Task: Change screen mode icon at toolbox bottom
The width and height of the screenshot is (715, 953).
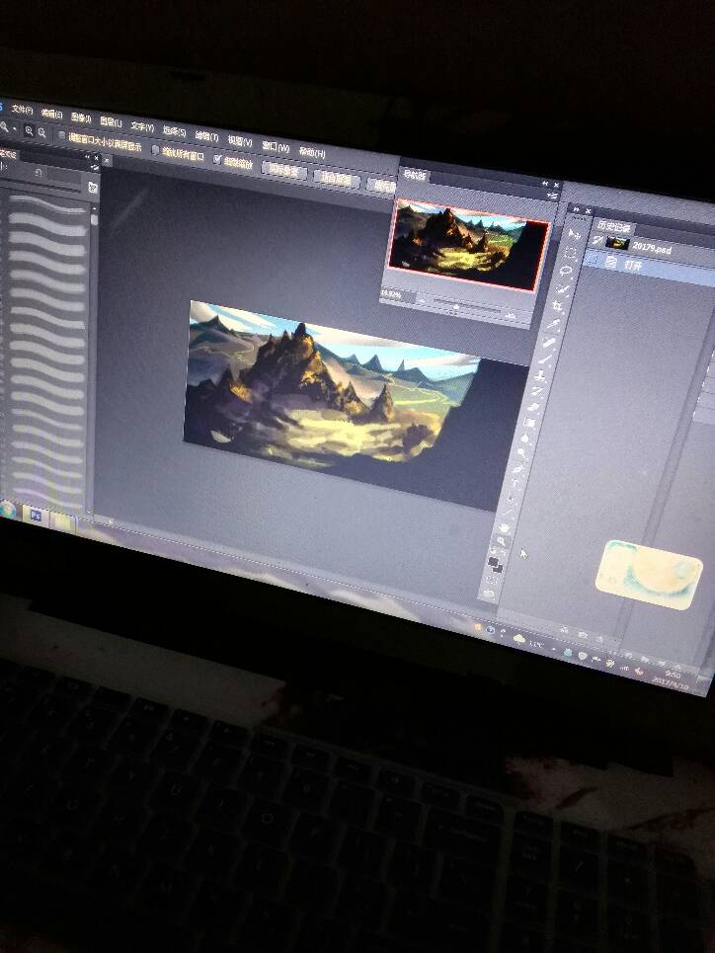Action: [488, 595]
